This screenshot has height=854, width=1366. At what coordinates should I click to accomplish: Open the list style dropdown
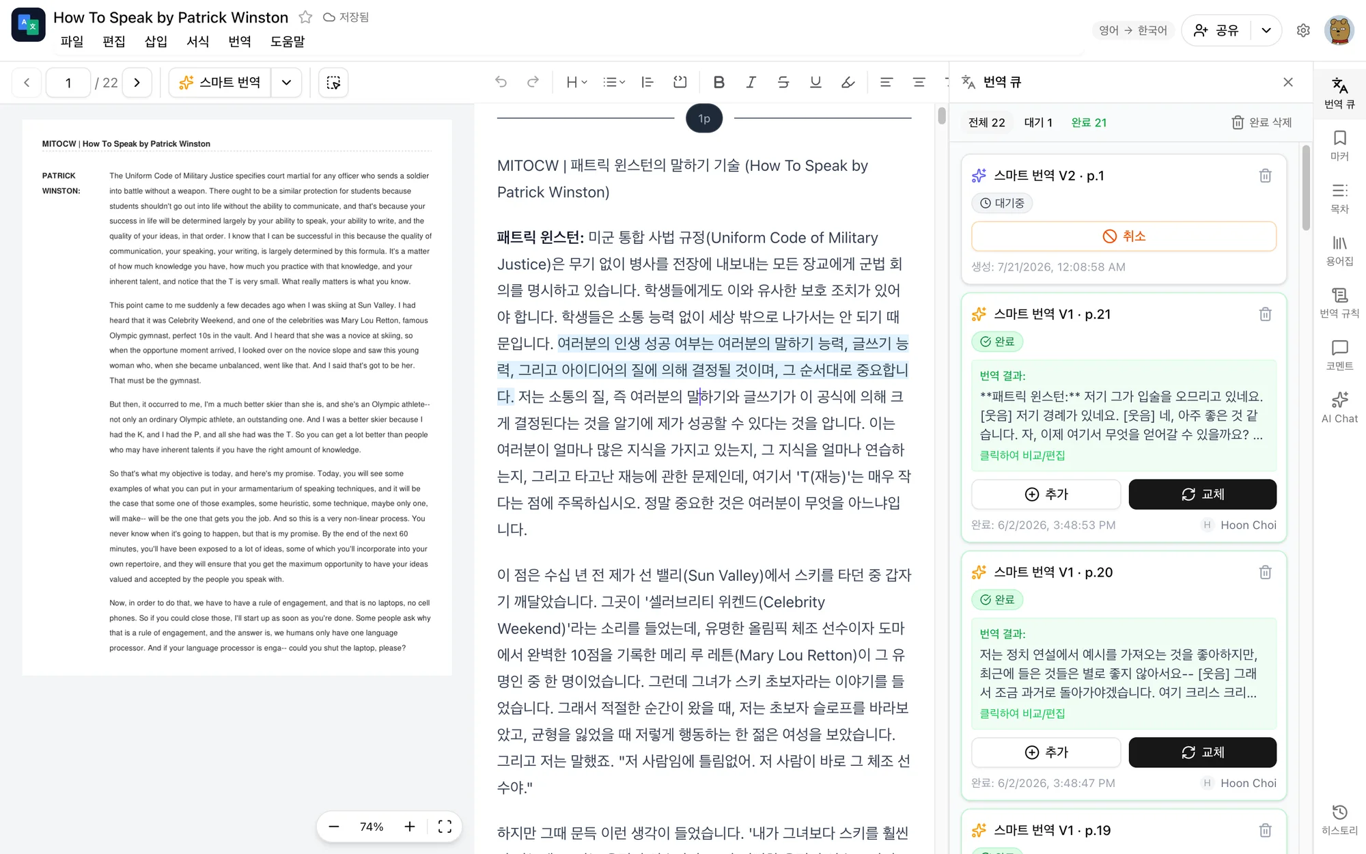[614, 82]
